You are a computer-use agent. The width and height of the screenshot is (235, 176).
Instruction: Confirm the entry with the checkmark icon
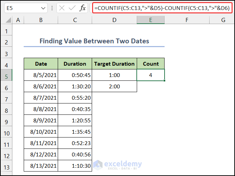click(x=72, y=8)
